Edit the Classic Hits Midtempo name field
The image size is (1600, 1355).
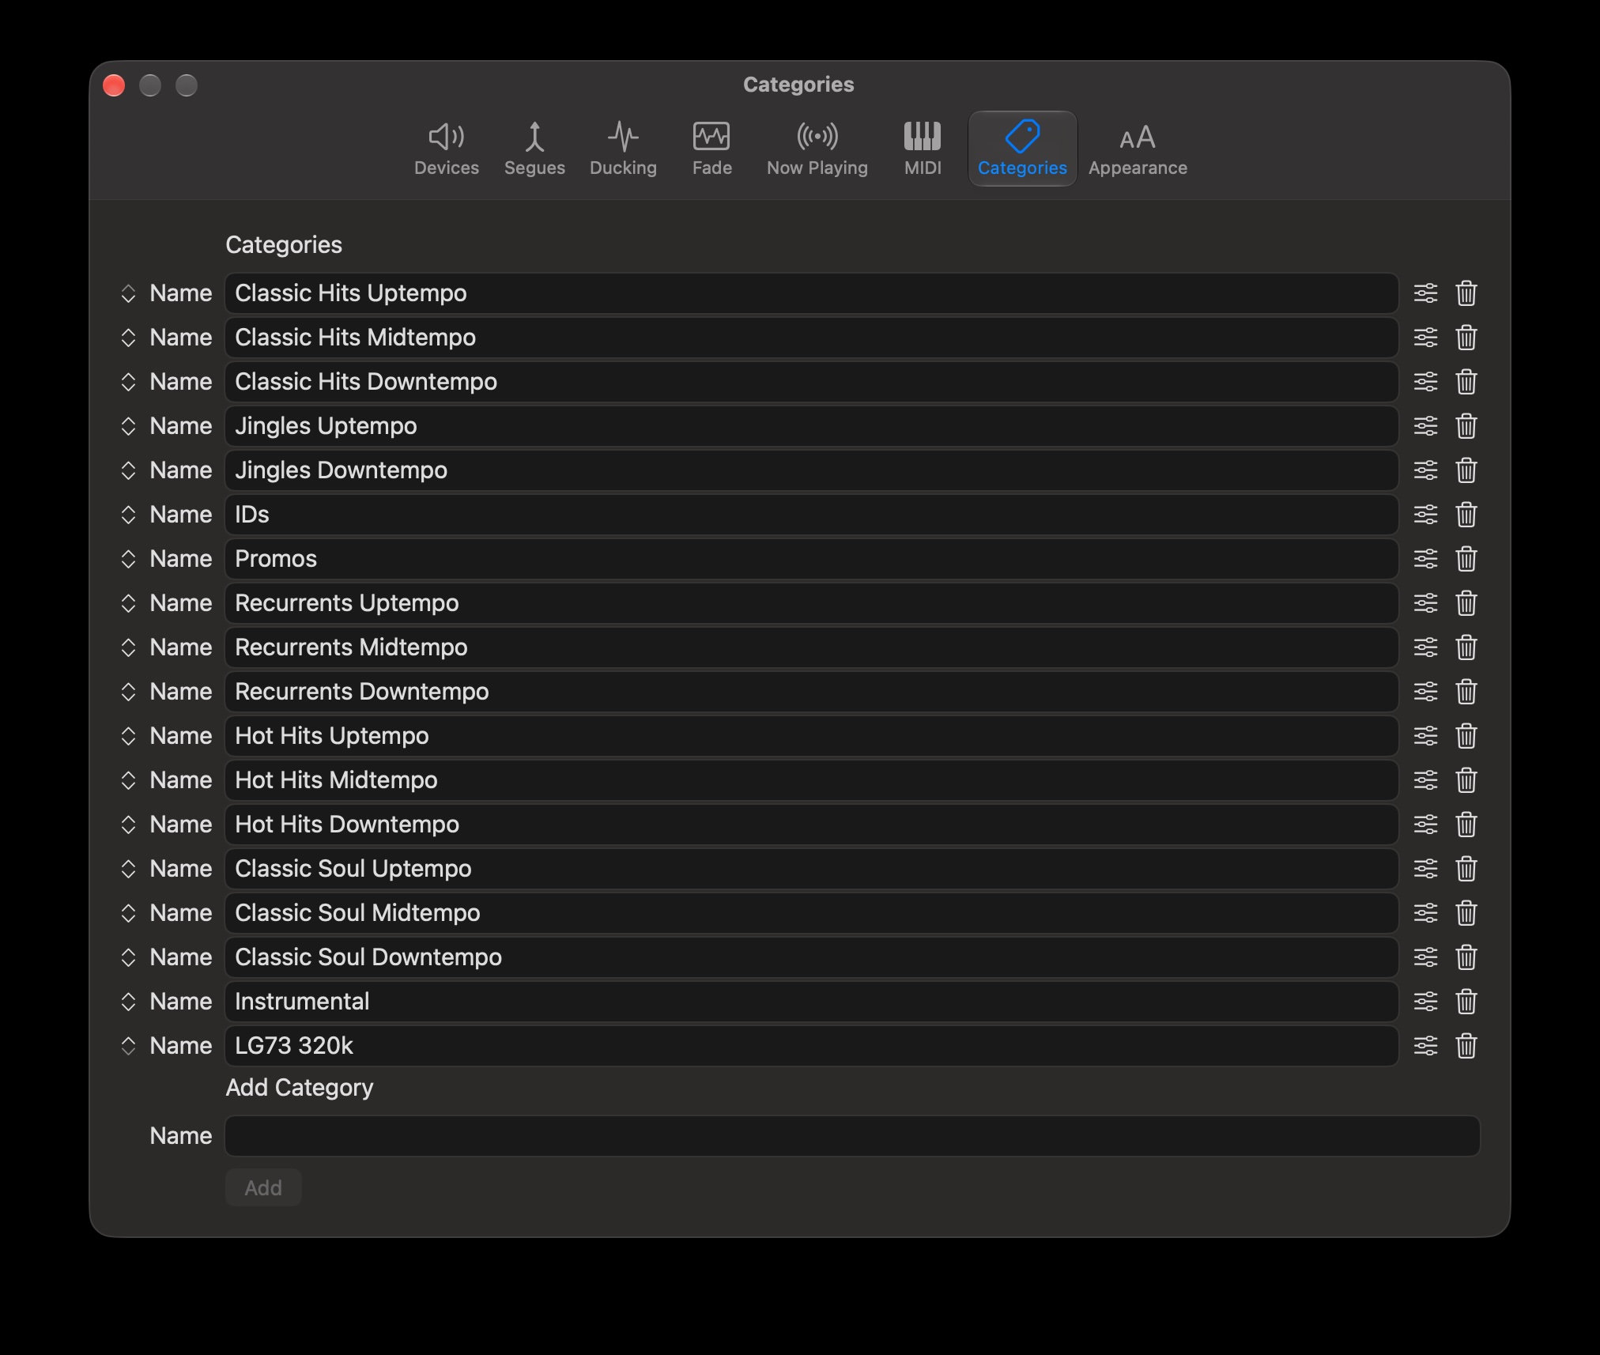tap(812, 338)
